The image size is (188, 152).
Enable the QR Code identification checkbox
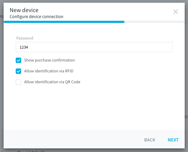click(x=18, y=82)
